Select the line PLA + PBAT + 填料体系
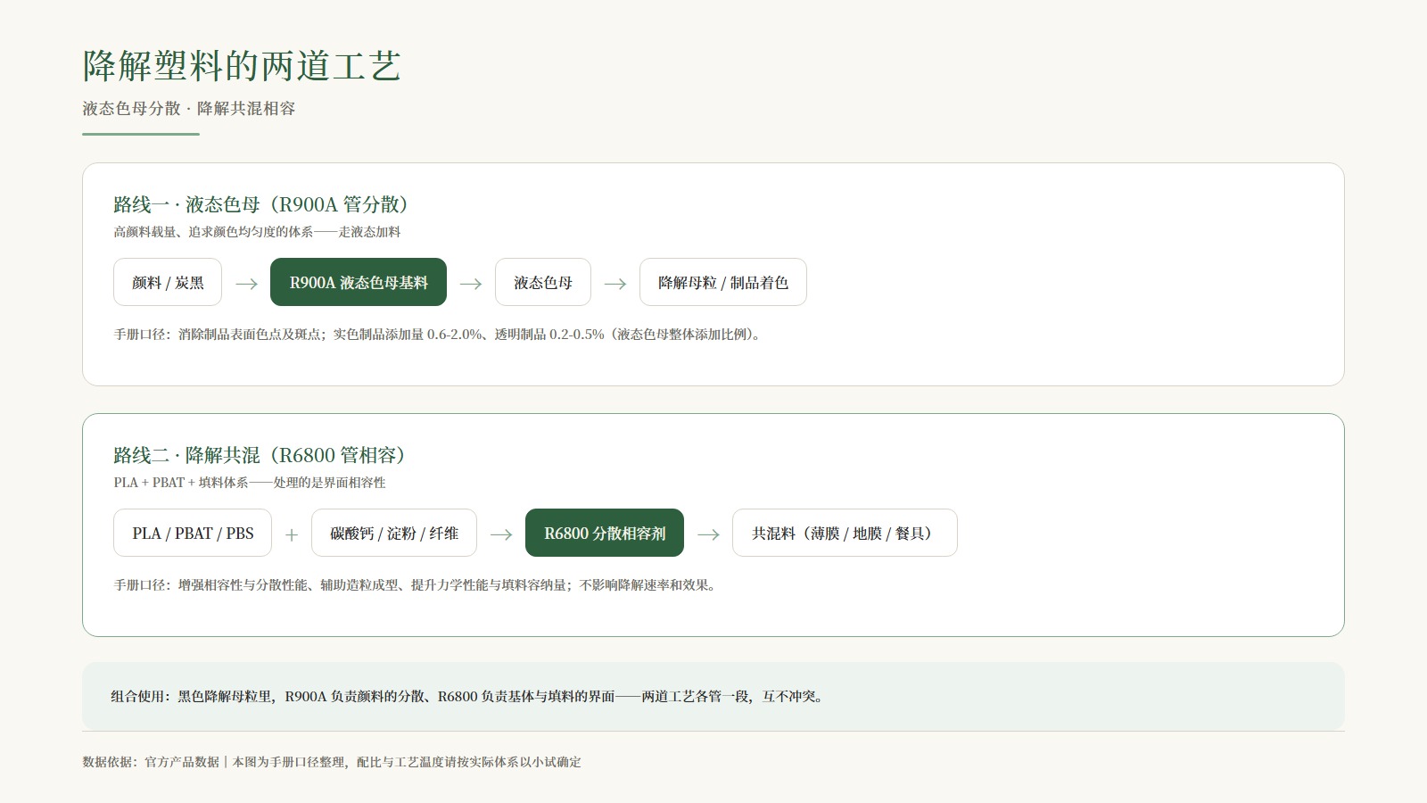Screen dimensions: 1427x803 pyautogui.click(x=250, y=483)
